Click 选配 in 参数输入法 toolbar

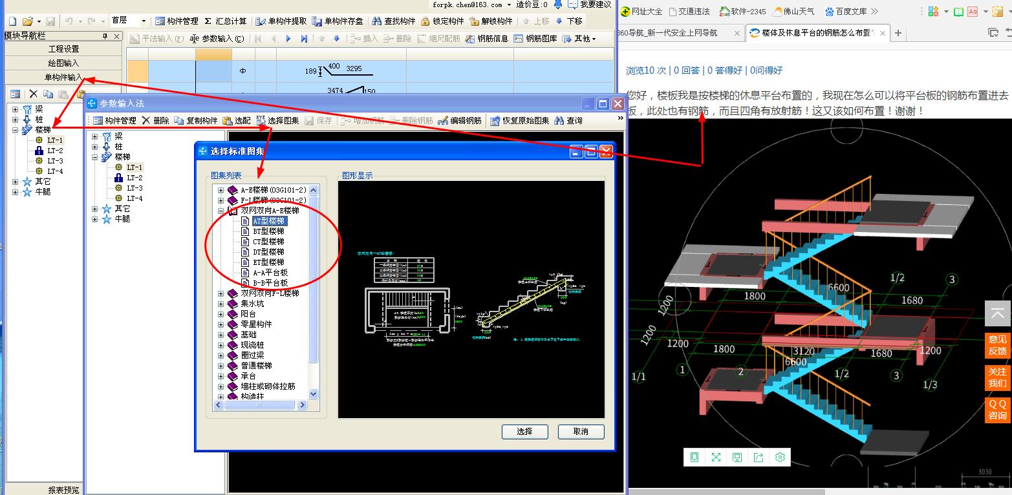(x=236, y=121)
